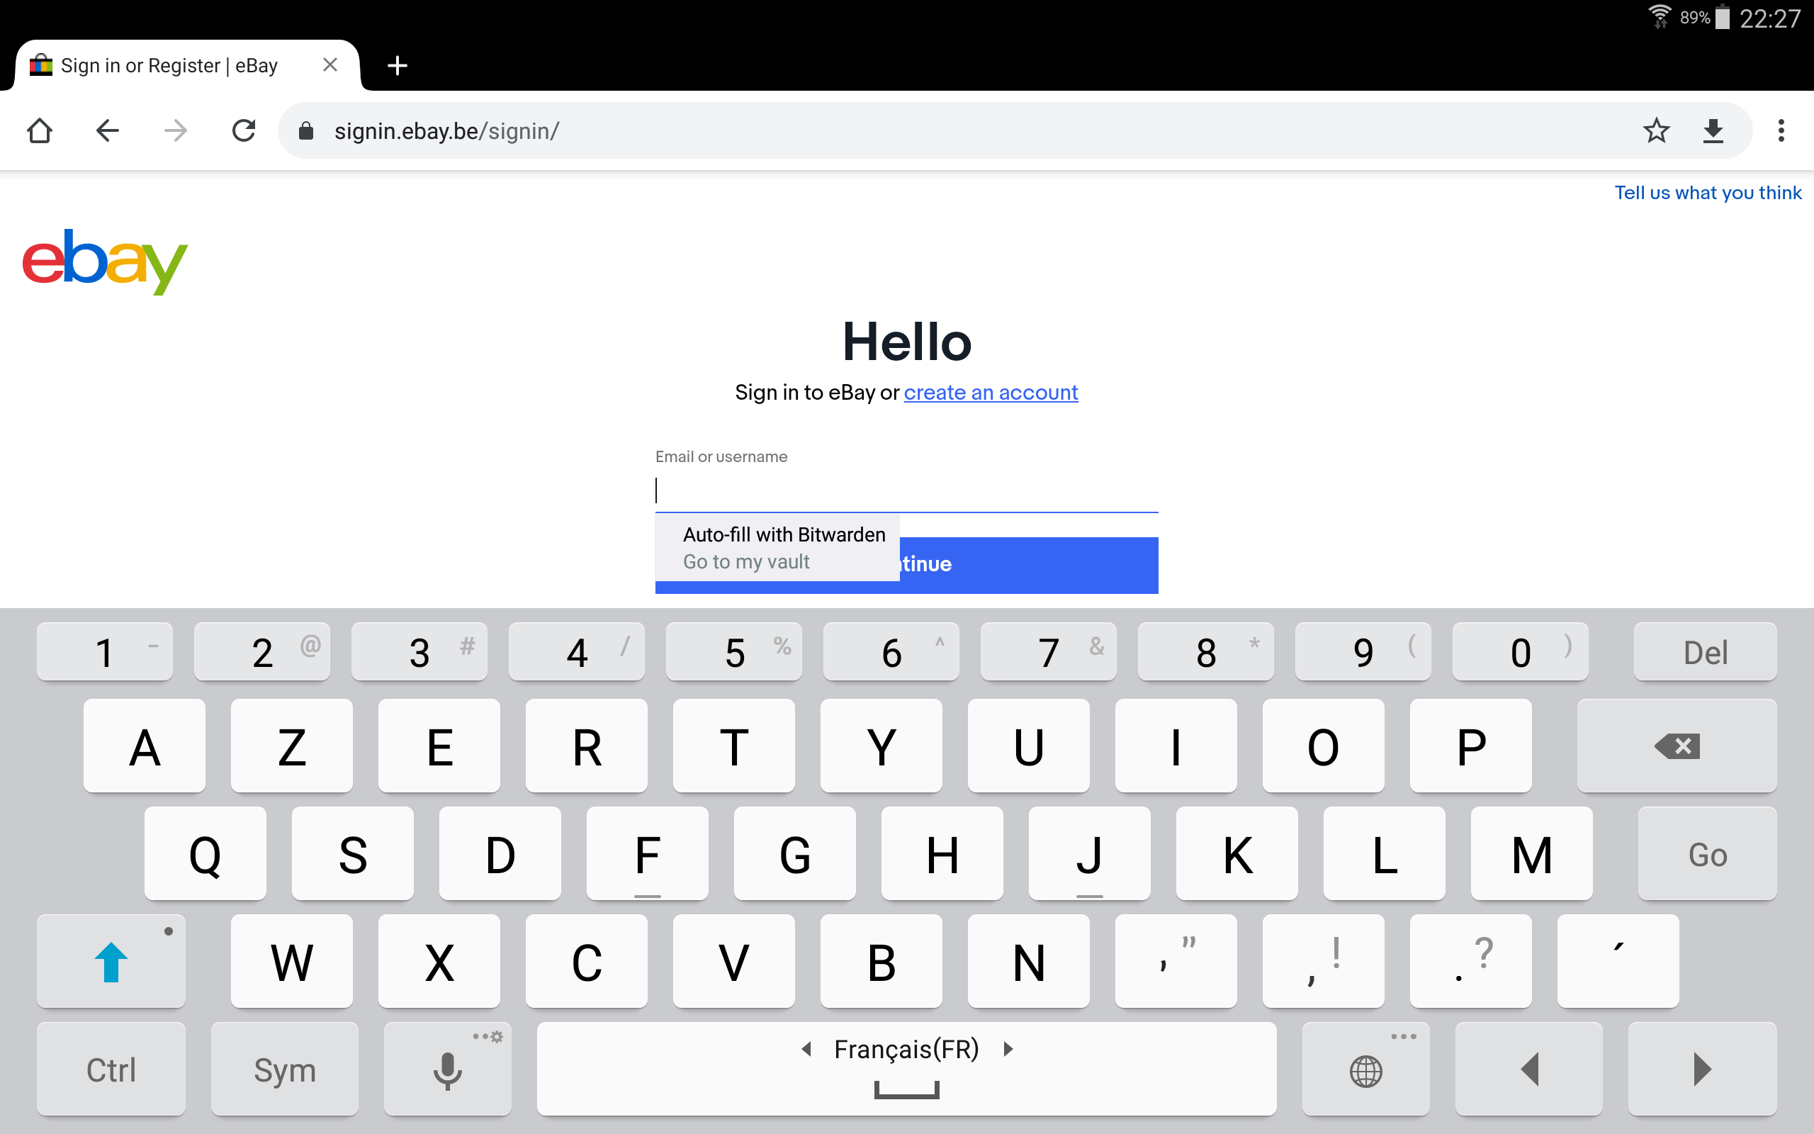Viewport: 1814px width, 1134px height.
Task: Reload the page with refresh icon
Action: coord(244,130)
